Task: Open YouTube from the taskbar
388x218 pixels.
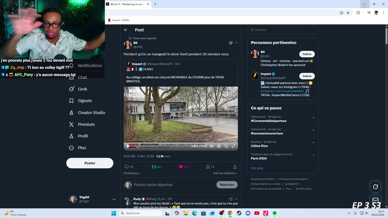Action: pos(257,213)
